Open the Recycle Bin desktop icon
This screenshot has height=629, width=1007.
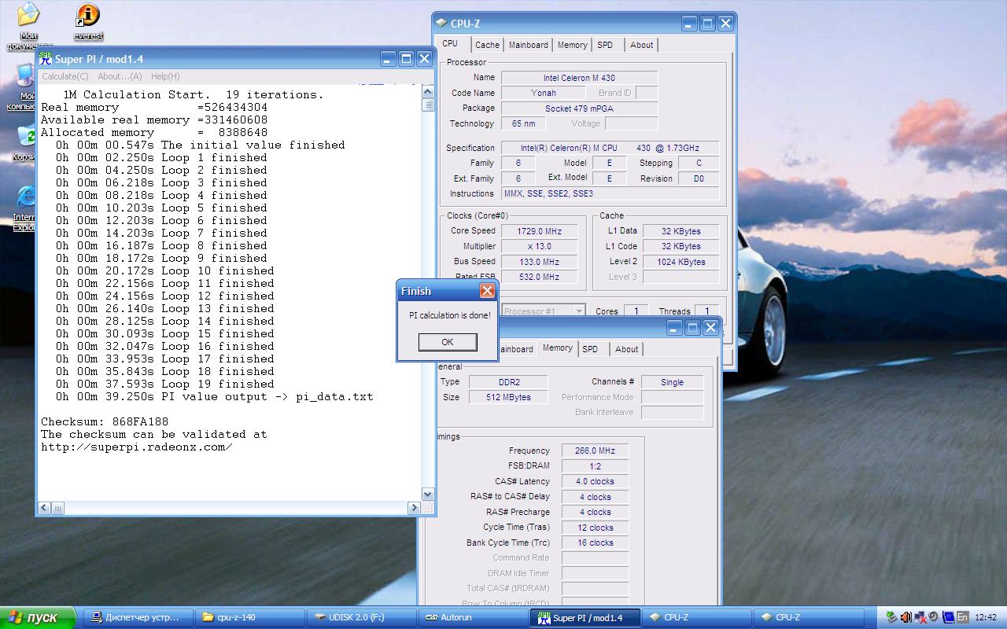[x=25, y=135]
